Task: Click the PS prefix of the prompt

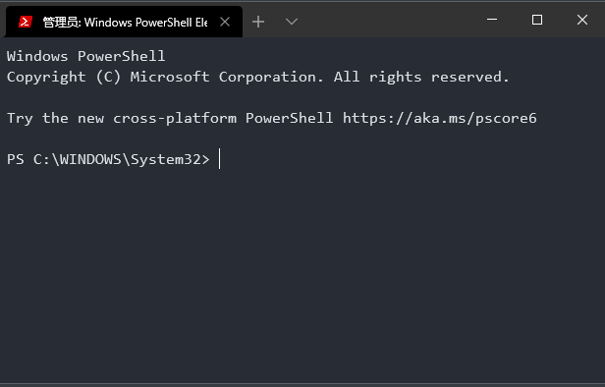Action: click(16, 159)
